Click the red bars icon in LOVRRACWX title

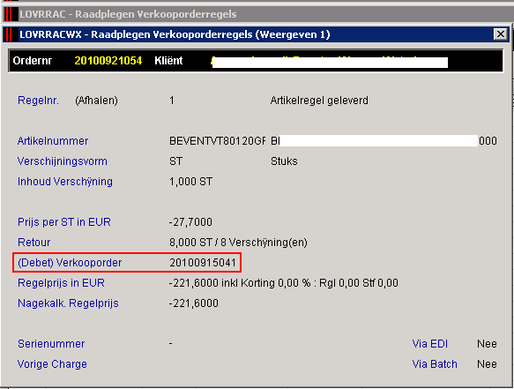coord(9,34)
